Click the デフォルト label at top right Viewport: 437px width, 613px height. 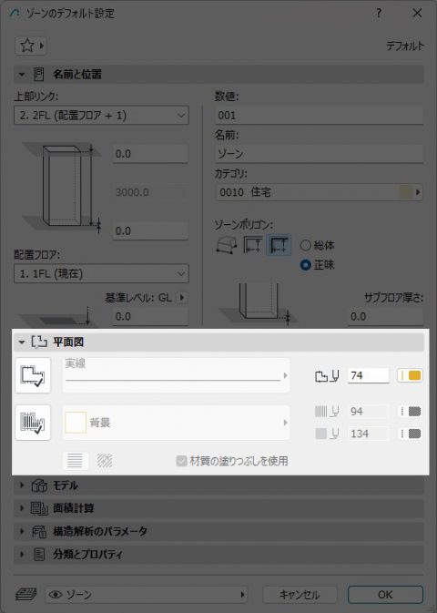click(404, 46)
